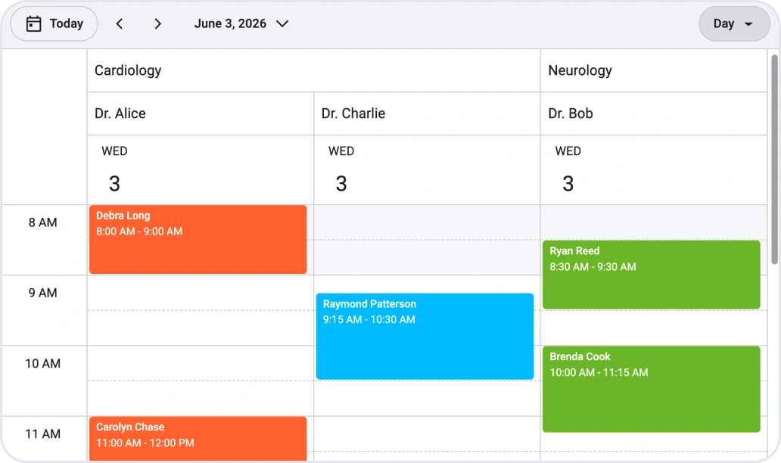
Task: Select Dr. Alice resource header
Action: pos(201,113)
